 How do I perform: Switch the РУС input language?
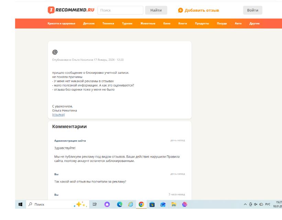click(268, 204)
